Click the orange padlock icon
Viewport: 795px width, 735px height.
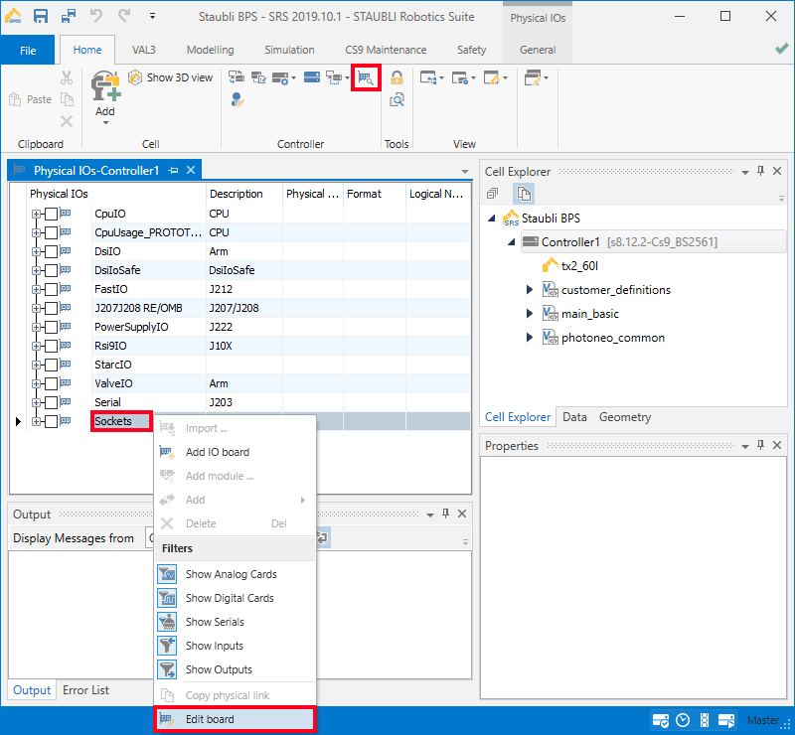tap(397, 77)
